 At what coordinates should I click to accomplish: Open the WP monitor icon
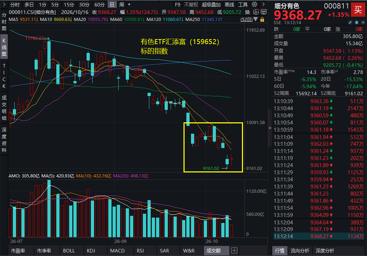264,12
